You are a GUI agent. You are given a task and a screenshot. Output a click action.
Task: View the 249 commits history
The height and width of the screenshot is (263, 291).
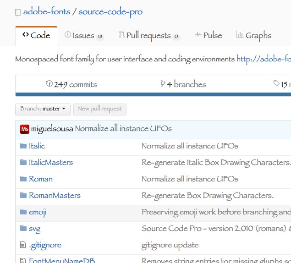pos(71,84)
